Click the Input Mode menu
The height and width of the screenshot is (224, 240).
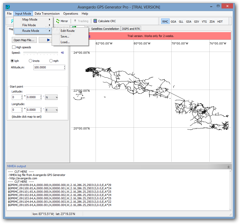pyautogui.click(x=23, y=13)
